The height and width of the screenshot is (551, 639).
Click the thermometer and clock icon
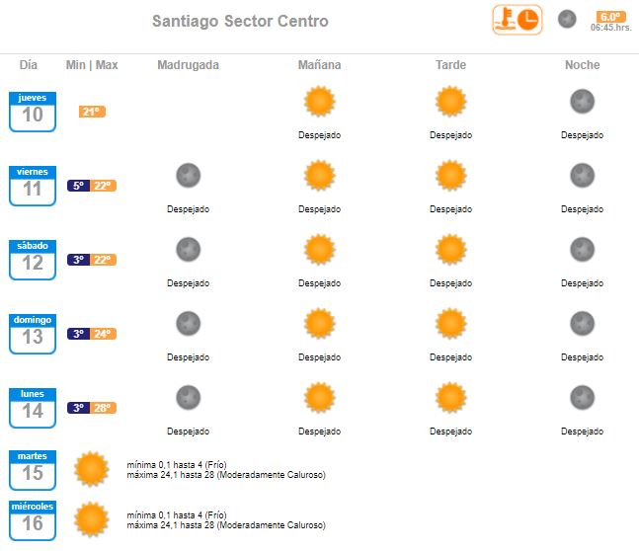pos(517,20)
